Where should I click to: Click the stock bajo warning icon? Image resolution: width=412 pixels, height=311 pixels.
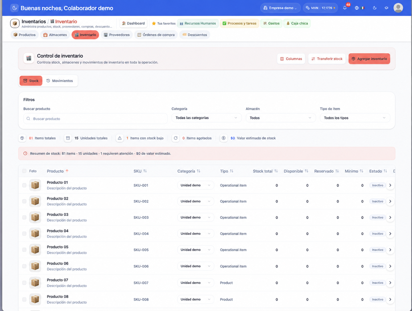(x=120, y=138)
